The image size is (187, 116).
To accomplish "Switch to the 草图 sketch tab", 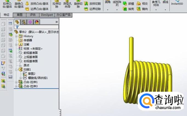I will (x=19, y=15).
